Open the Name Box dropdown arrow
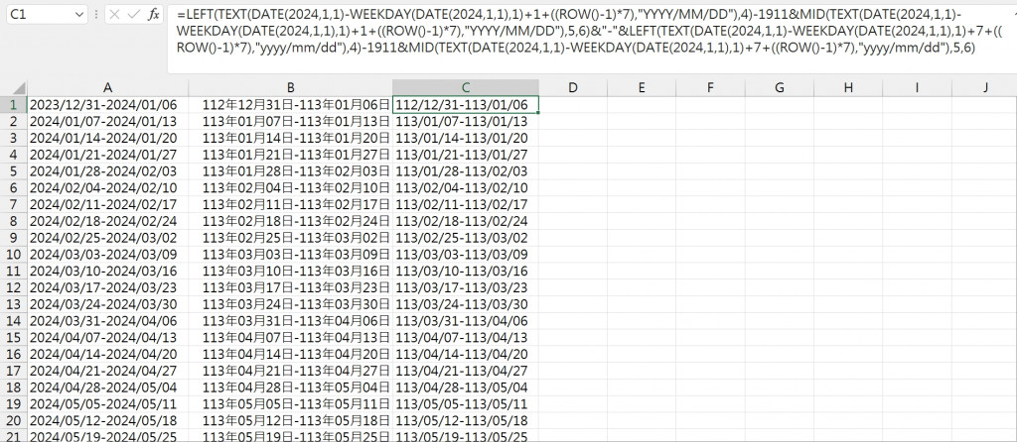Screen dimensions: 1017x442 79,14
